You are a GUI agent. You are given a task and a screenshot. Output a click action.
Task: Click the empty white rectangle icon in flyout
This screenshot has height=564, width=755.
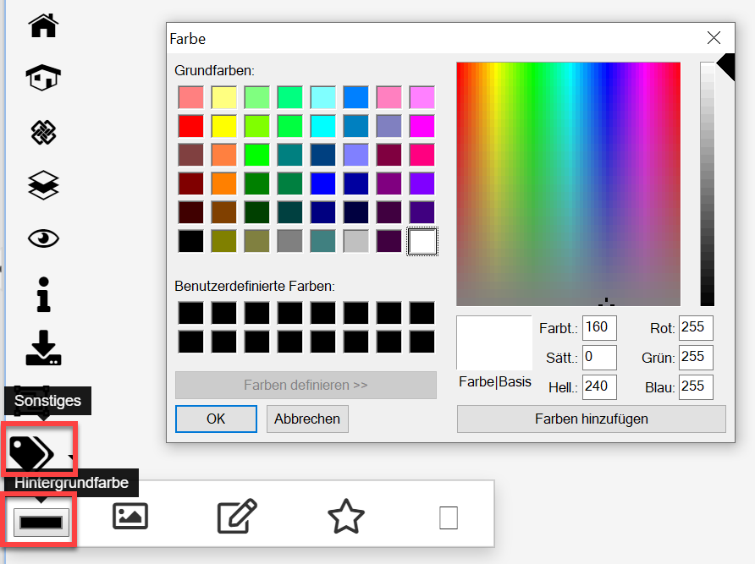point(449,517)
